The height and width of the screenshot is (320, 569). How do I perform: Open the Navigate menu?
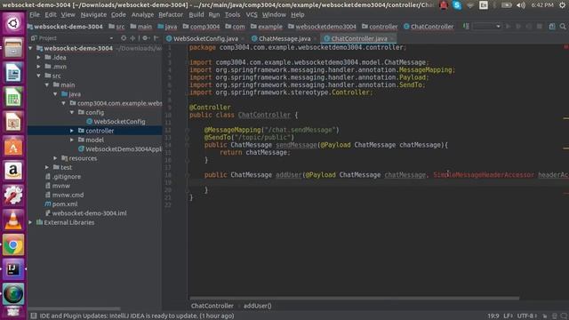(x=93, y=15)
